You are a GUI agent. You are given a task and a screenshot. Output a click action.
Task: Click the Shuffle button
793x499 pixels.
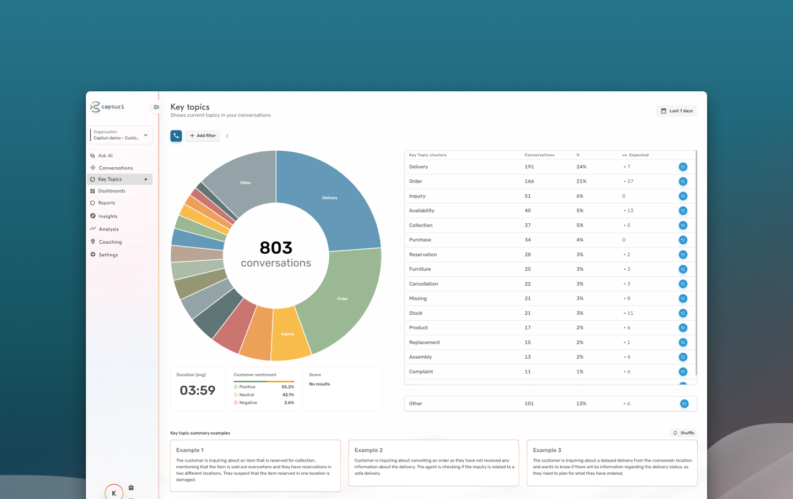click(683, 433)
